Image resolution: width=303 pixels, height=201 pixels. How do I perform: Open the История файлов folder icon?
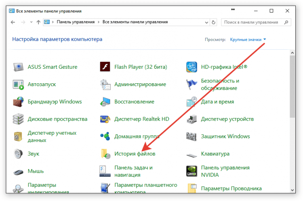click(x=105, y=154)
